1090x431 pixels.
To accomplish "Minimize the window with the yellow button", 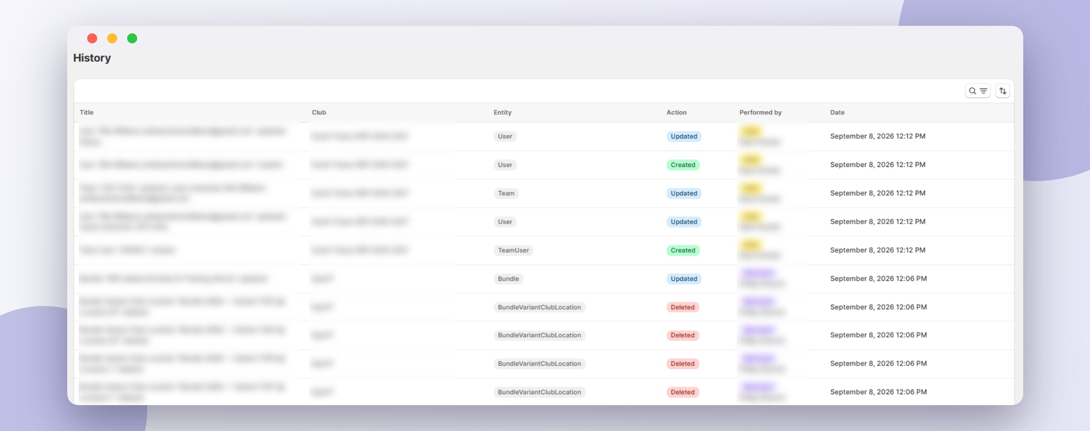I will pos(112,38).
